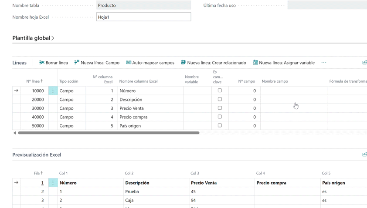This screenshot has height=208, width=367.
Task: Click share icon in Previsualización Excel section
Action: click(x=364, y=154)
